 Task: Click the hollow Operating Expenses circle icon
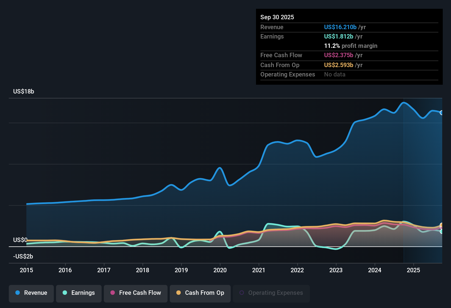(x=241, y=293)
